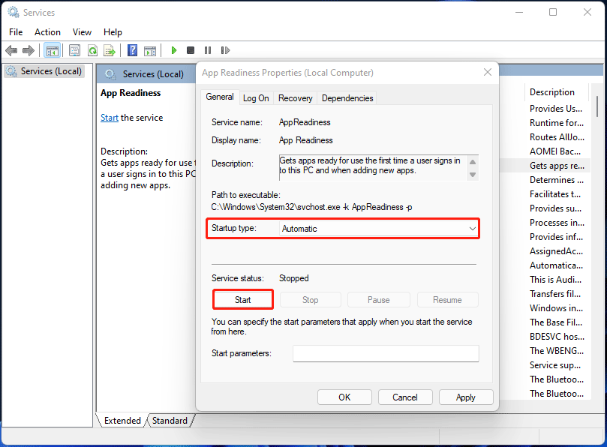
Task: Open Properties via the toolbar icon
Action: click(74, 50)
